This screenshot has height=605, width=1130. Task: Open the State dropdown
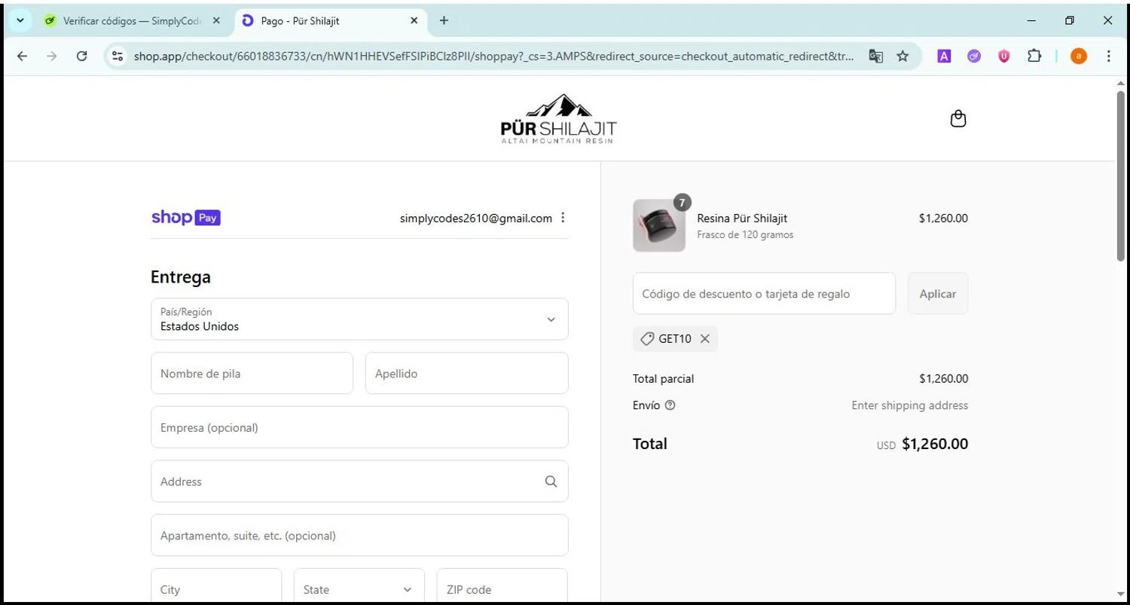[359, 589]
